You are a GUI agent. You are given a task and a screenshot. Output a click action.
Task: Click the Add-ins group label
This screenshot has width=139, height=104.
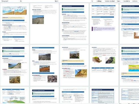[135, 1]
